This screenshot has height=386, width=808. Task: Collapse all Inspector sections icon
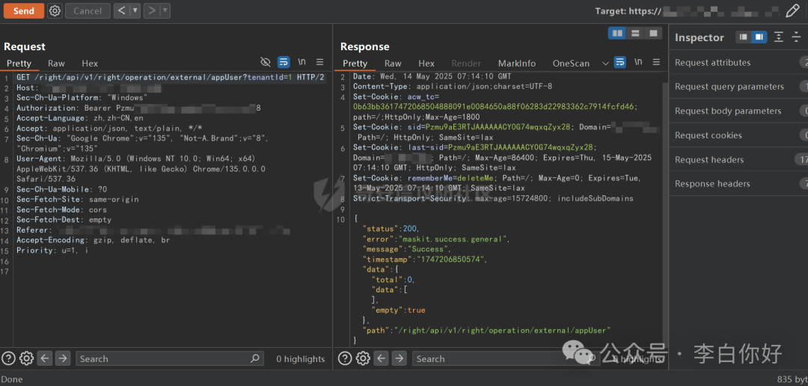coord(797,37)
